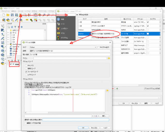Viewport: 165px width, 132px height.
Task: Toggle 編集モードでのみ可能 checkbox
Action: (x=25, y=123)
